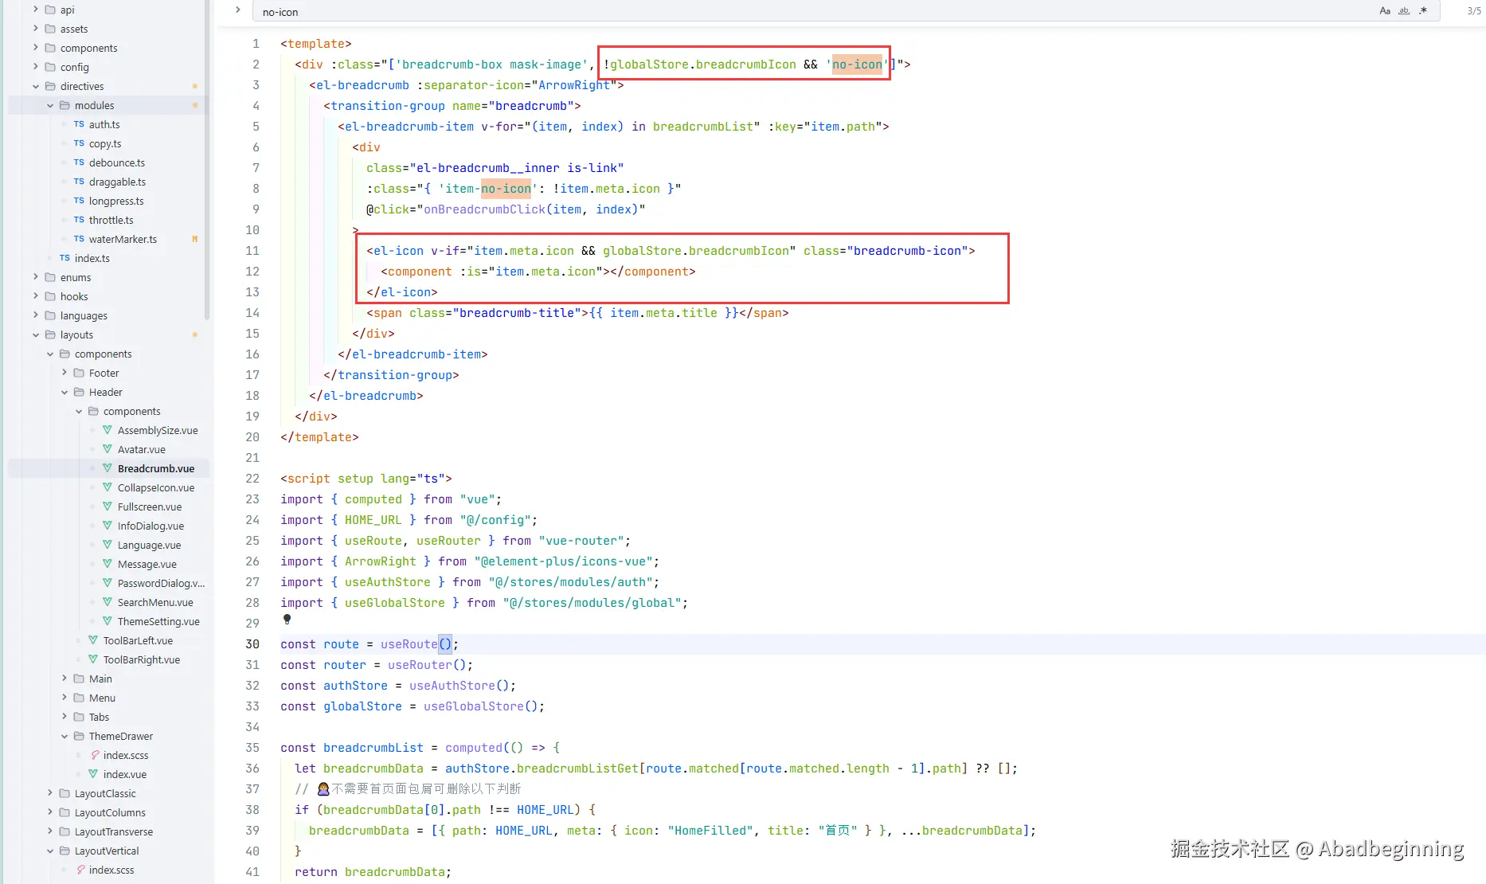
Task: Click the Vue icon of Language.vue
Action: point(108,545)
